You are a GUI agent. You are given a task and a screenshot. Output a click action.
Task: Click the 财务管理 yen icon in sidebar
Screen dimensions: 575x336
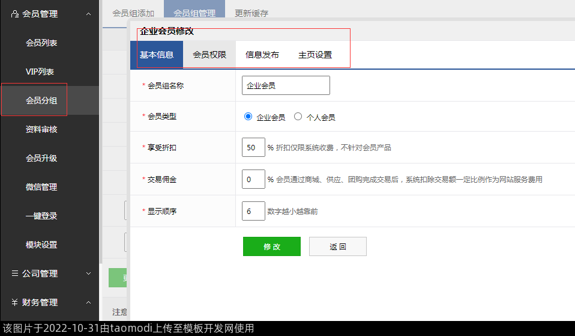15,302
